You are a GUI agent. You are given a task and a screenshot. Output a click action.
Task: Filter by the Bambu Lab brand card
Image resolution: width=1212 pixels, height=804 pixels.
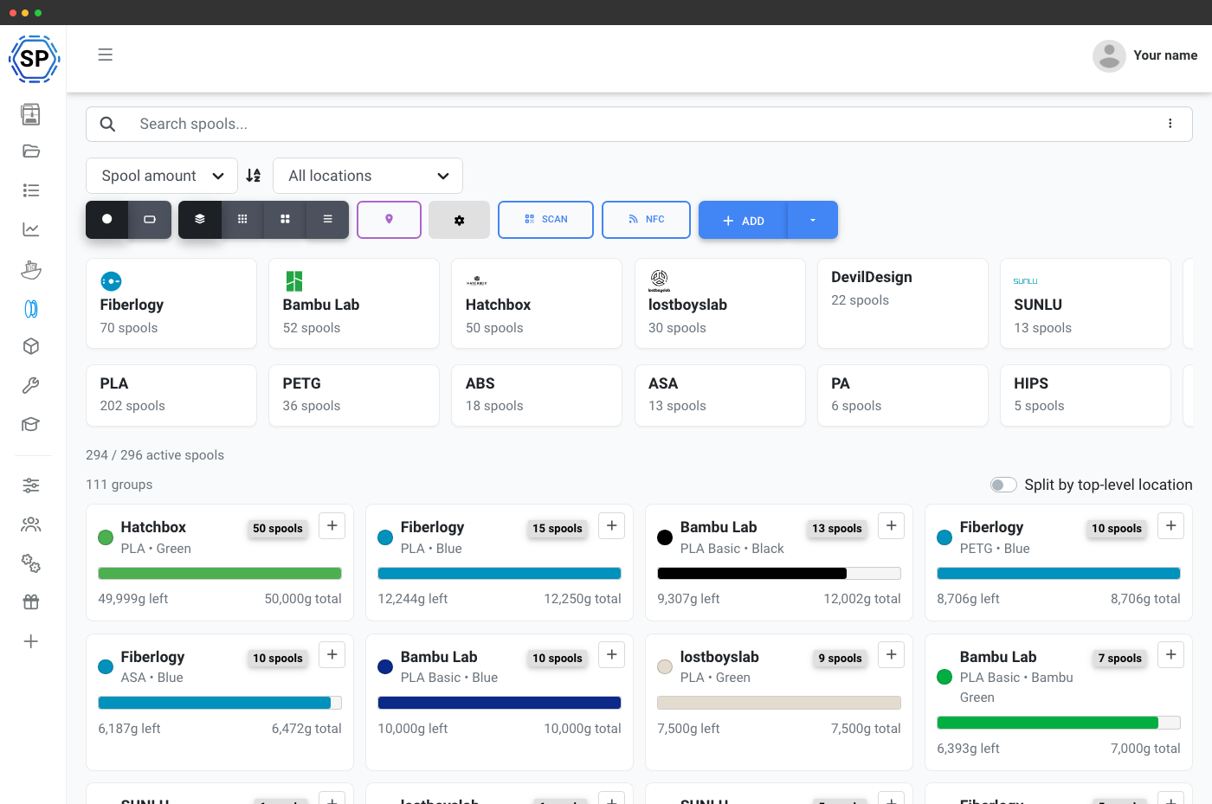click(x=354, y=304)
